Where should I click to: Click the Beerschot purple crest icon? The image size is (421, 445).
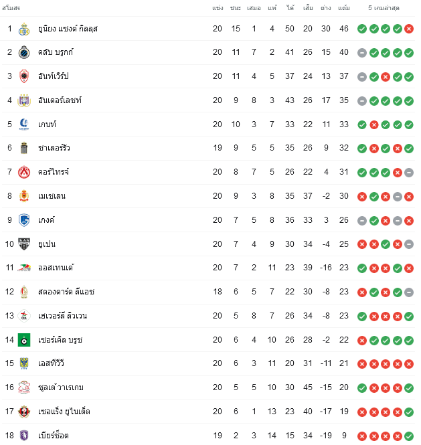[x=24, y=436]
